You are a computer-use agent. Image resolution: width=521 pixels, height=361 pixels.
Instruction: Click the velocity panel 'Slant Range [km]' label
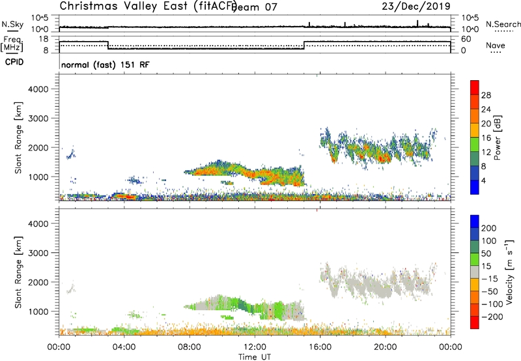pos(18,272)
